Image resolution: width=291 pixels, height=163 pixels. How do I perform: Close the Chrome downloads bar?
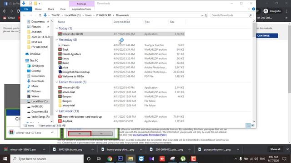pos(287,149)
